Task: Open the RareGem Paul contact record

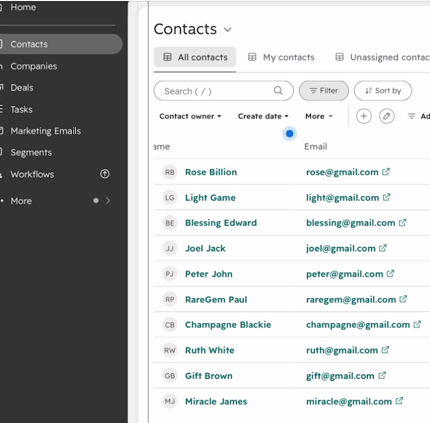Action: pos(216,299)
